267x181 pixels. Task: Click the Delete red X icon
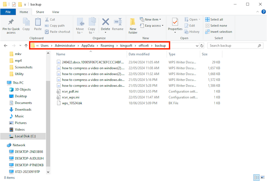pyautogui.click(x=105, y=22)
